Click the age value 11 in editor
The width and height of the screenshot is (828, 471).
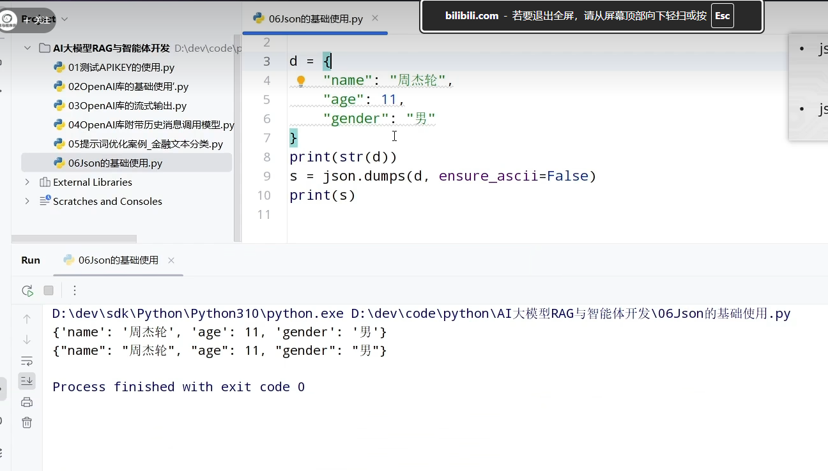point(389,100)
